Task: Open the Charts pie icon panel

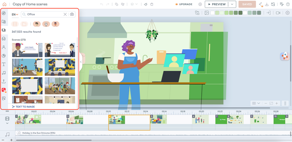Action: (x=4, y=56)
